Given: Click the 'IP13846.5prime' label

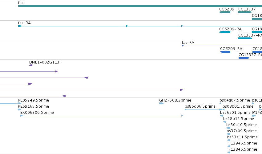Looking at the screenshot, I should pos(242,149).
